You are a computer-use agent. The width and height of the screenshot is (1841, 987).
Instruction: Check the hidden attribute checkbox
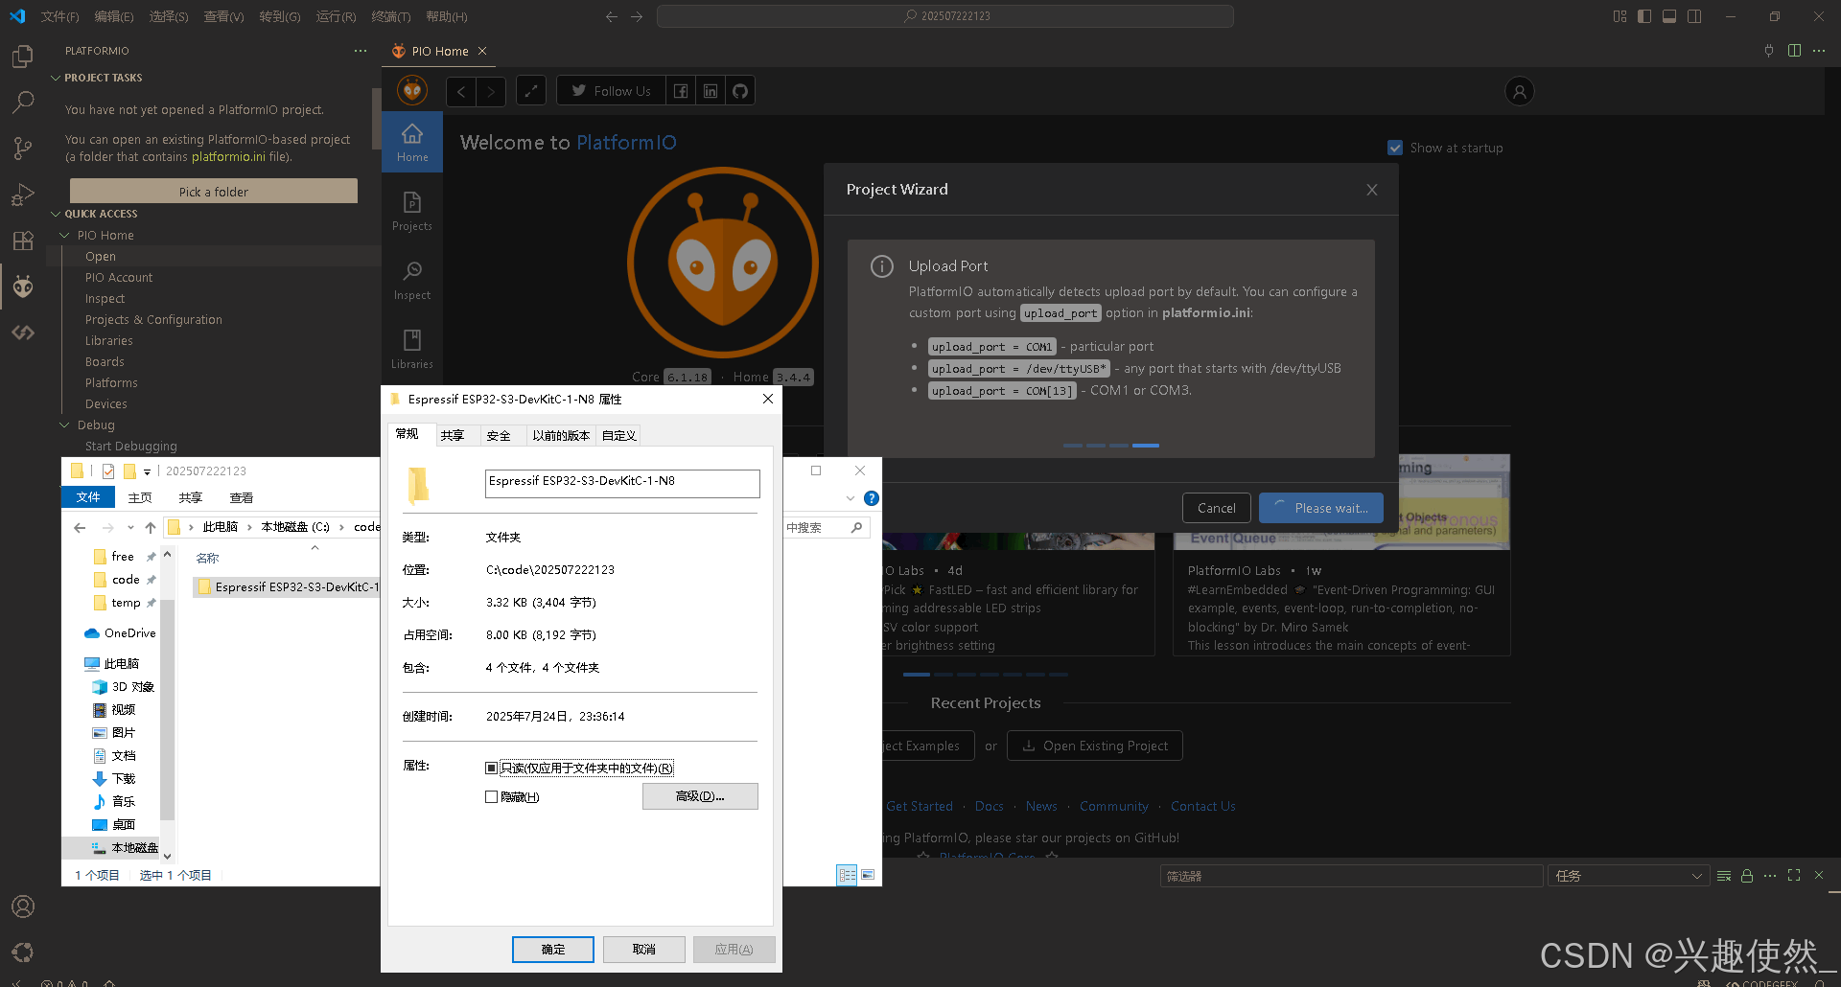click(x=492, y=796)
